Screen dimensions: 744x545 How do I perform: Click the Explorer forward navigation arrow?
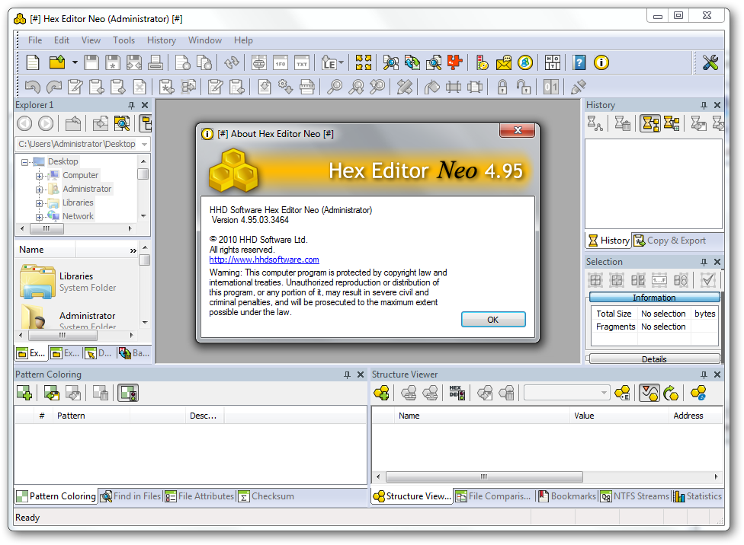(x=46, y=124)
